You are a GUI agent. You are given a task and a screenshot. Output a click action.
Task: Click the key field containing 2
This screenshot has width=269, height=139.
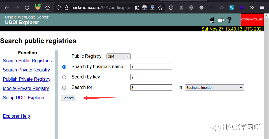click(x=151, y=77)
